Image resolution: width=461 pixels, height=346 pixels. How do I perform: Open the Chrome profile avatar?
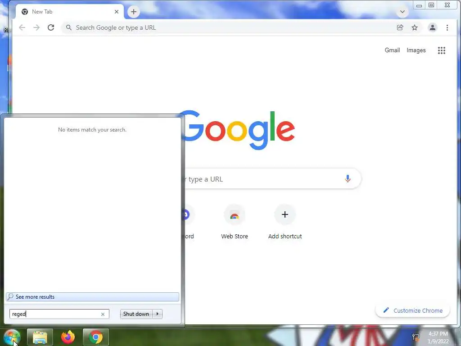(x=433, y=27)
